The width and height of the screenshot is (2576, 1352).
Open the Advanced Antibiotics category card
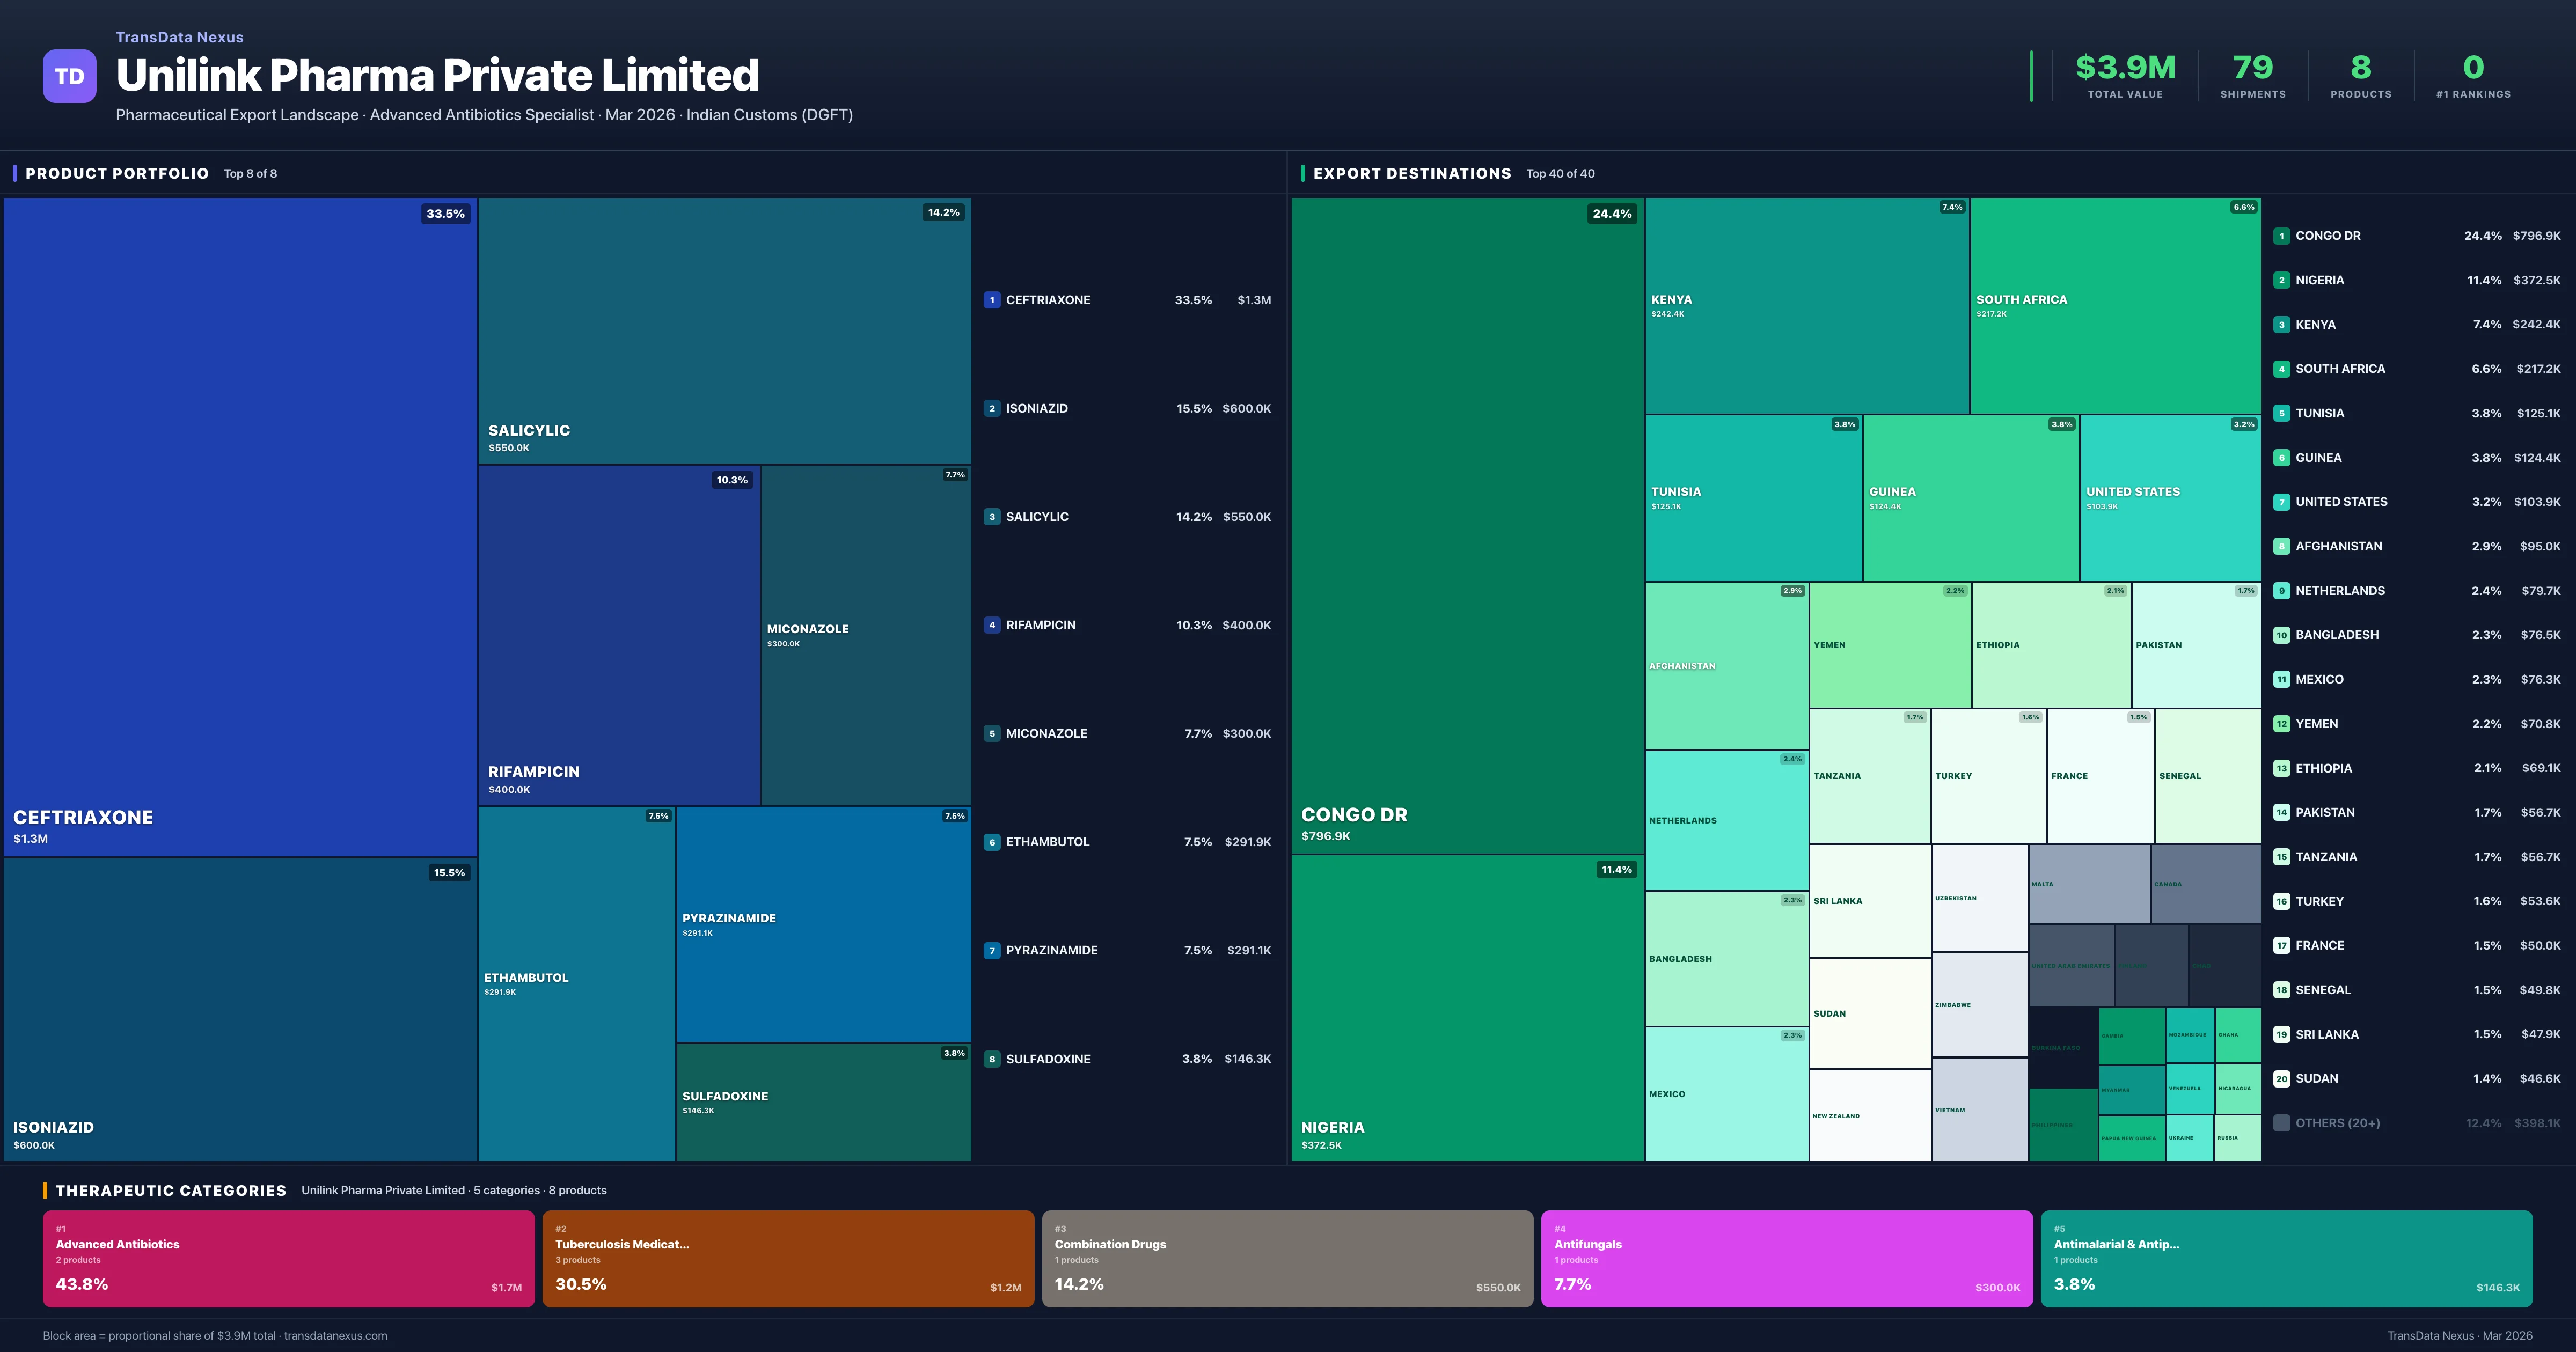point(288,1259)
